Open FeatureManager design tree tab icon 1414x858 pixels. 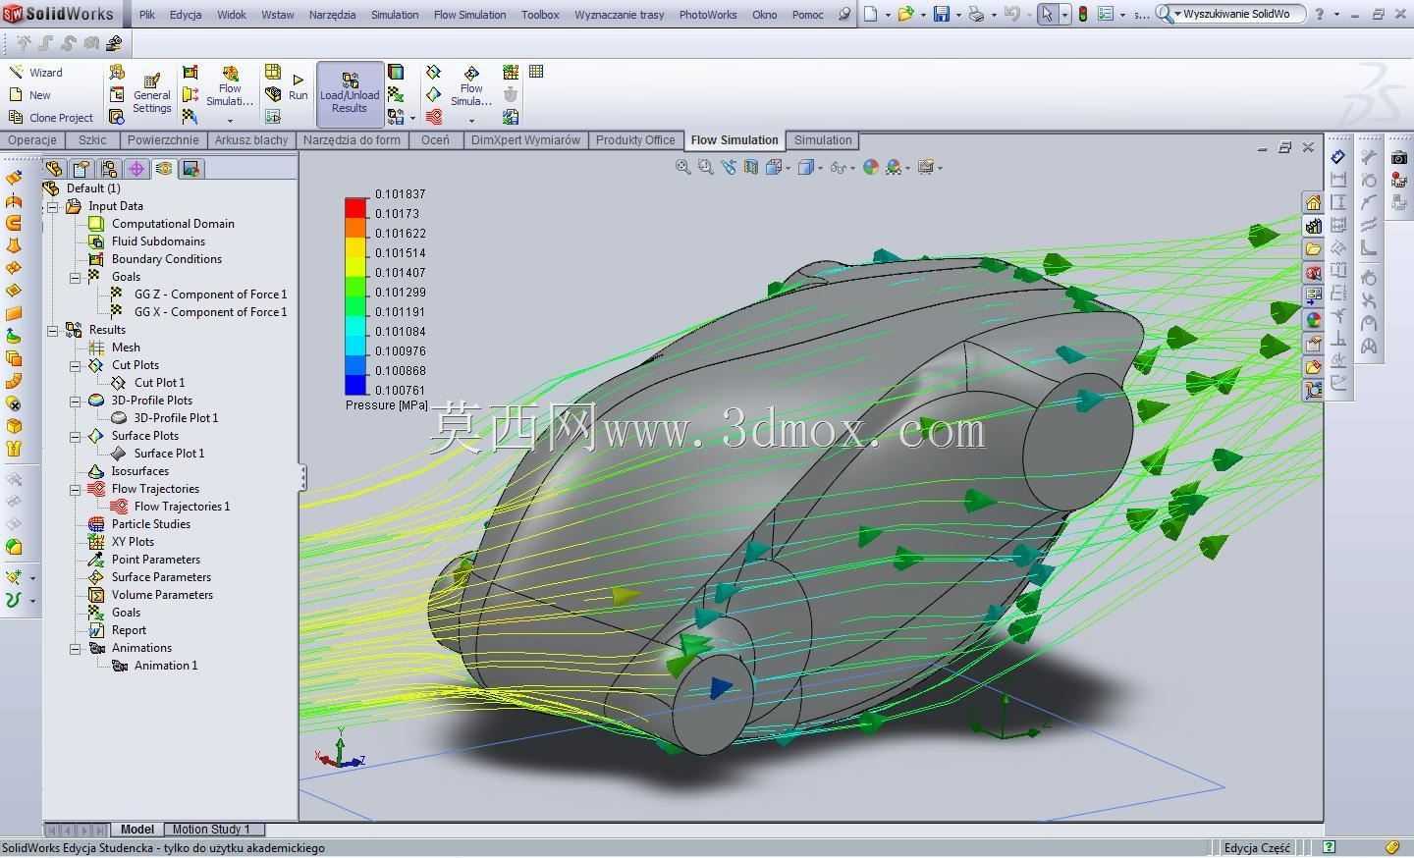point(54,169)
